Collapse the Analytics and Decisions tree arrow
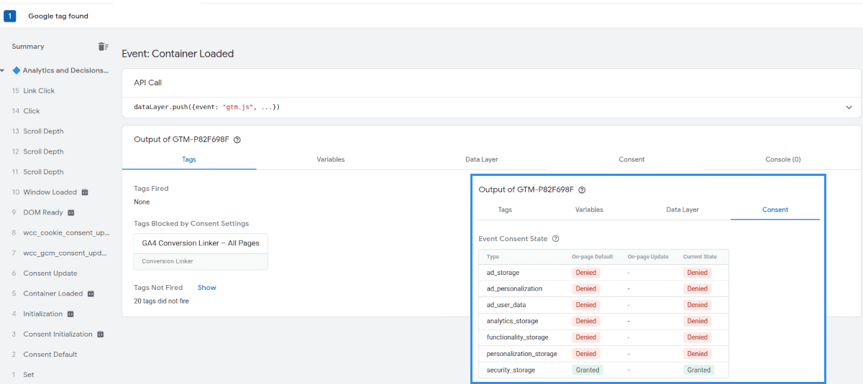Viewport: 863px width, 384px height. point(3,70)
